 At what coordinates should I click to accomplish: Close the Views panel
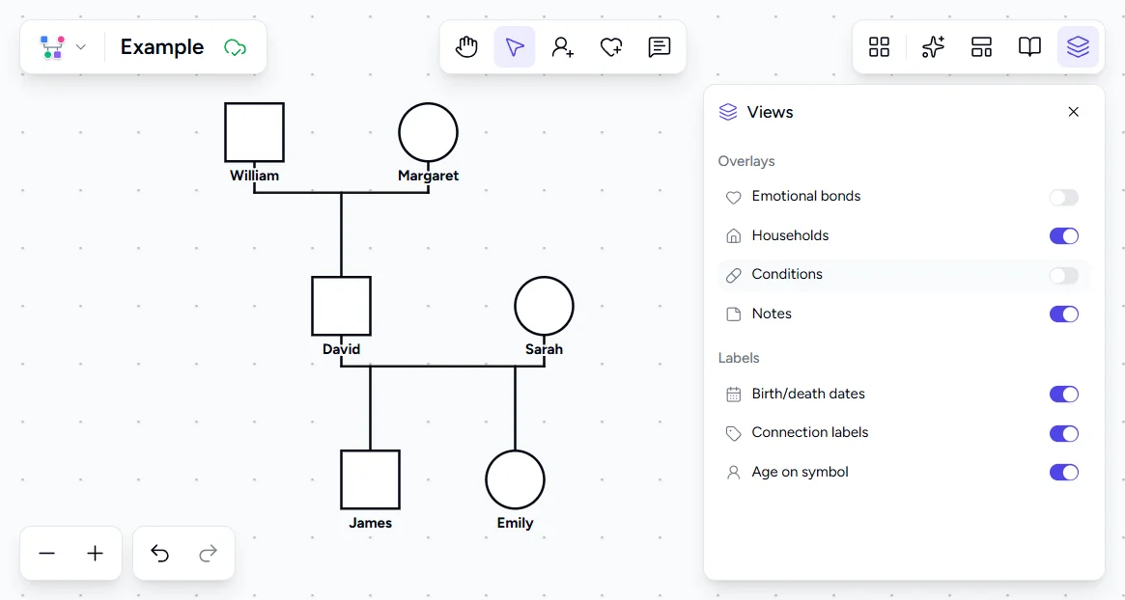(x=1074, y=112)
